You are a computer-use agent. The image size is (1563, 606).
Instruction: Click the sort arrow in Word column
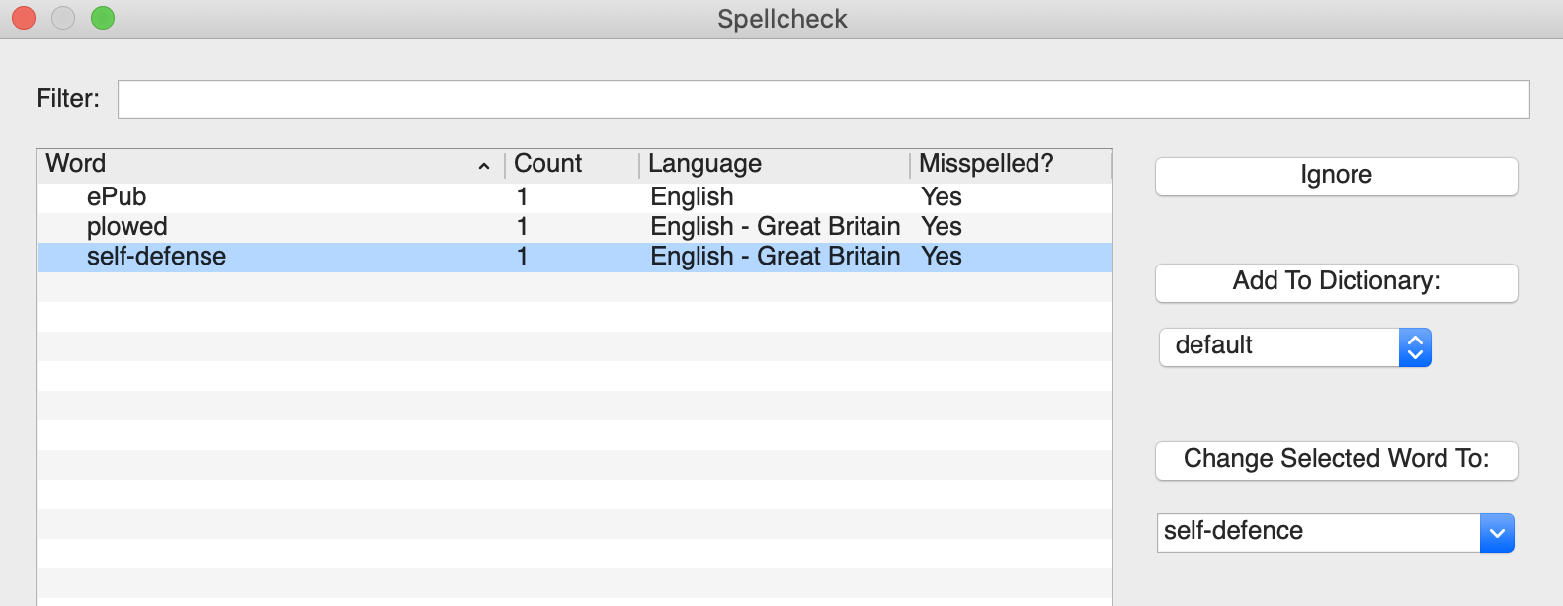[x=484, y=166]
